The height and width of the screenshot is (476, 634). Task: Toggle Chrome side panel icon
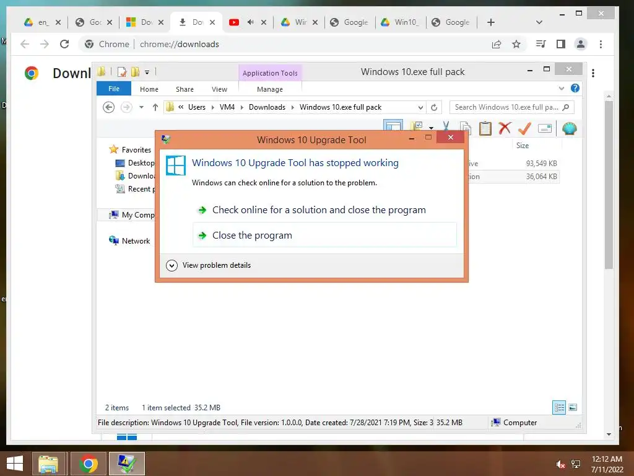click(561, 44)
